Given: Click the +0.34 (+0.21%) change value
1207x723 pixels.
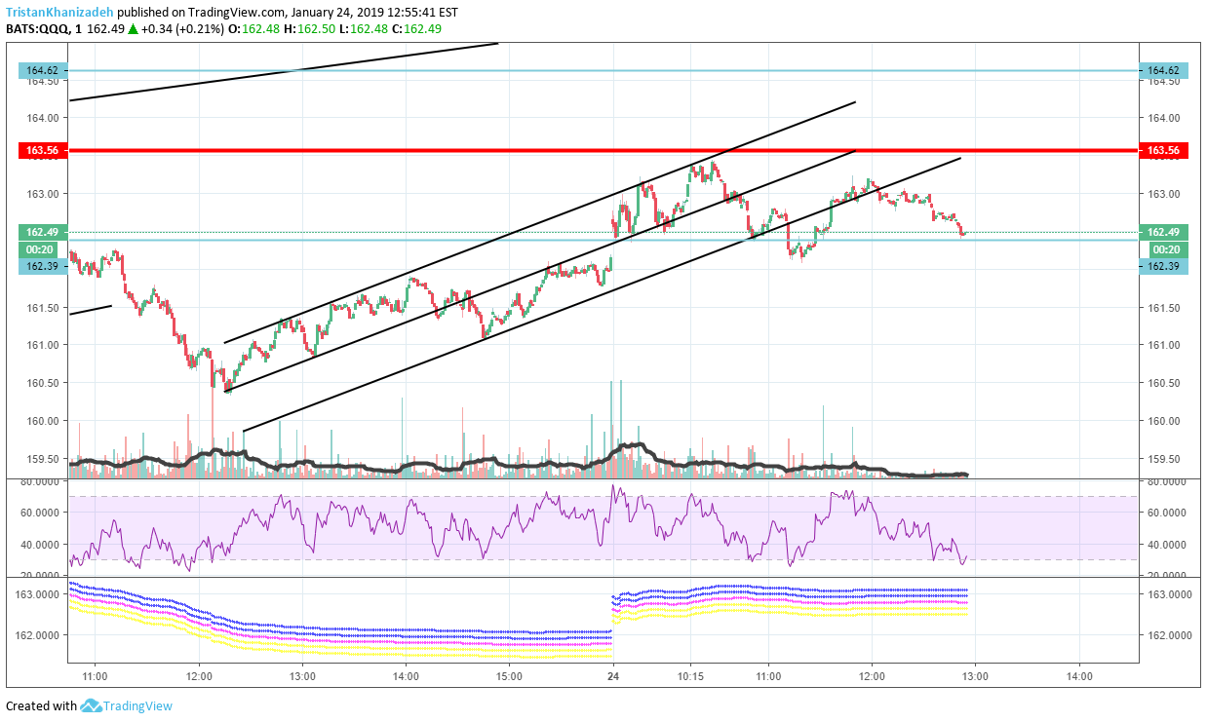Looking at the screenshot, I should click(182, 29).
